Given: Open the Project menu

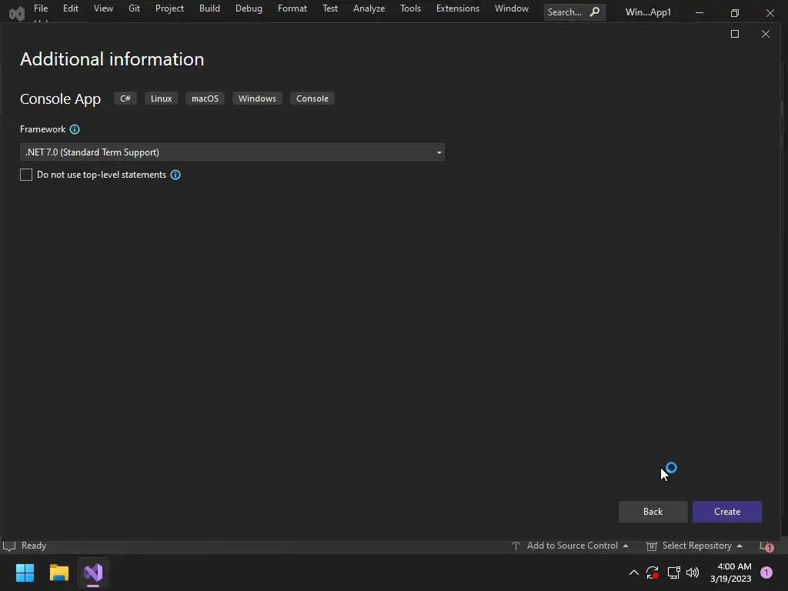Looking at the screenshot, I should [169, 8].
